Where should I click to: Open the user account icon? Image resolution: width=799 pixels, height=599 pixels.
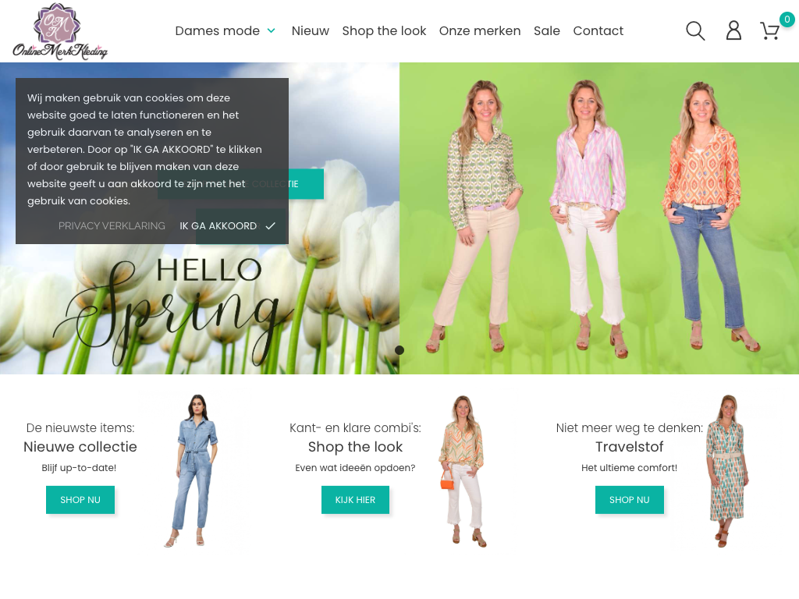pos(733,31)
